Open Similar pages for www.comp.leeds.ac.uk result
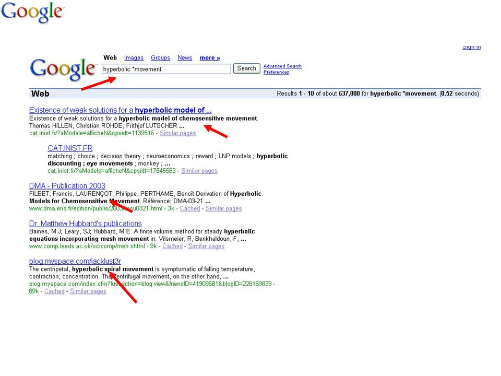The height and width of the screenshot is (376, 501). pyautogui.click(x=206, y=246)
